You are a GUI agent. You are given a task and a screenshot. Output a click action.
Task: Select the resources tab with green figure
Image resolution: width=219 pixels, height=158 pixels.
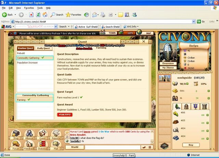177,107
